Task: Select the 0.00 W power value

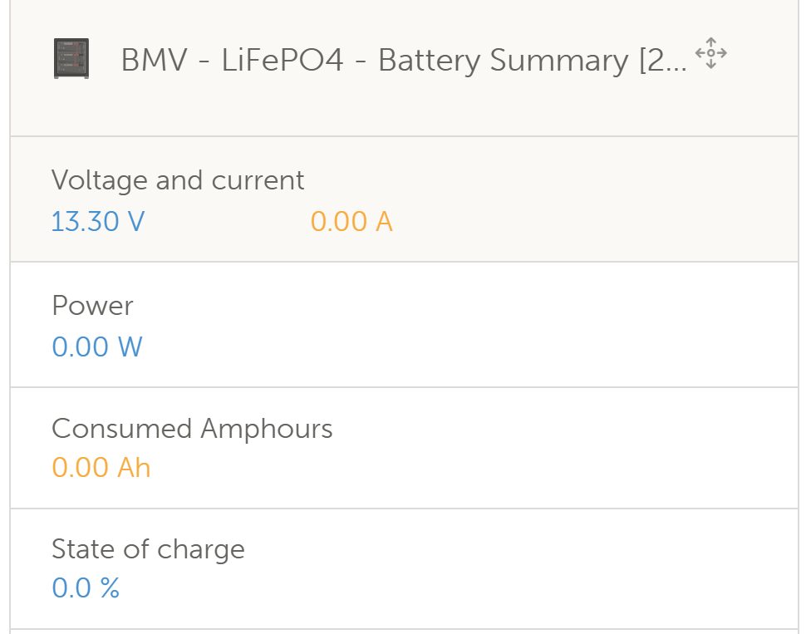Action: click(97, 346)
